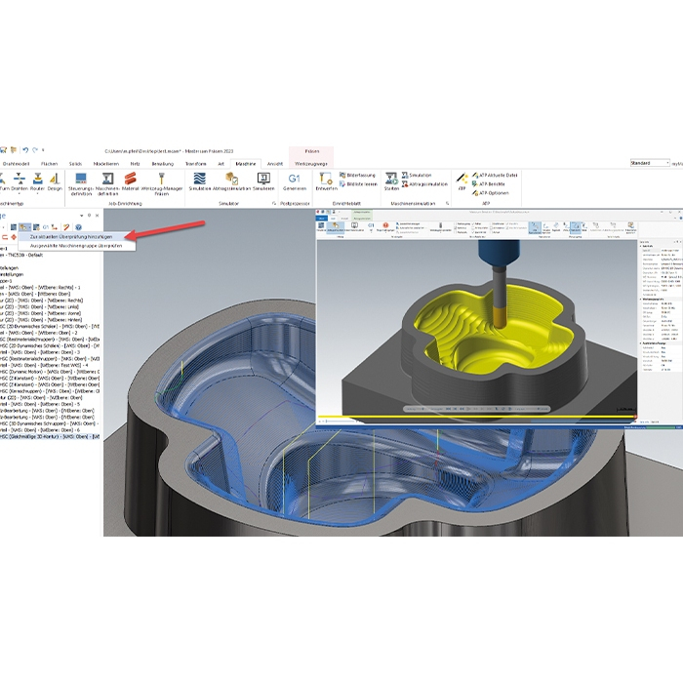Switch to the Solids tab
This screenshot has height=683, width=683.
tap(75, 164)
